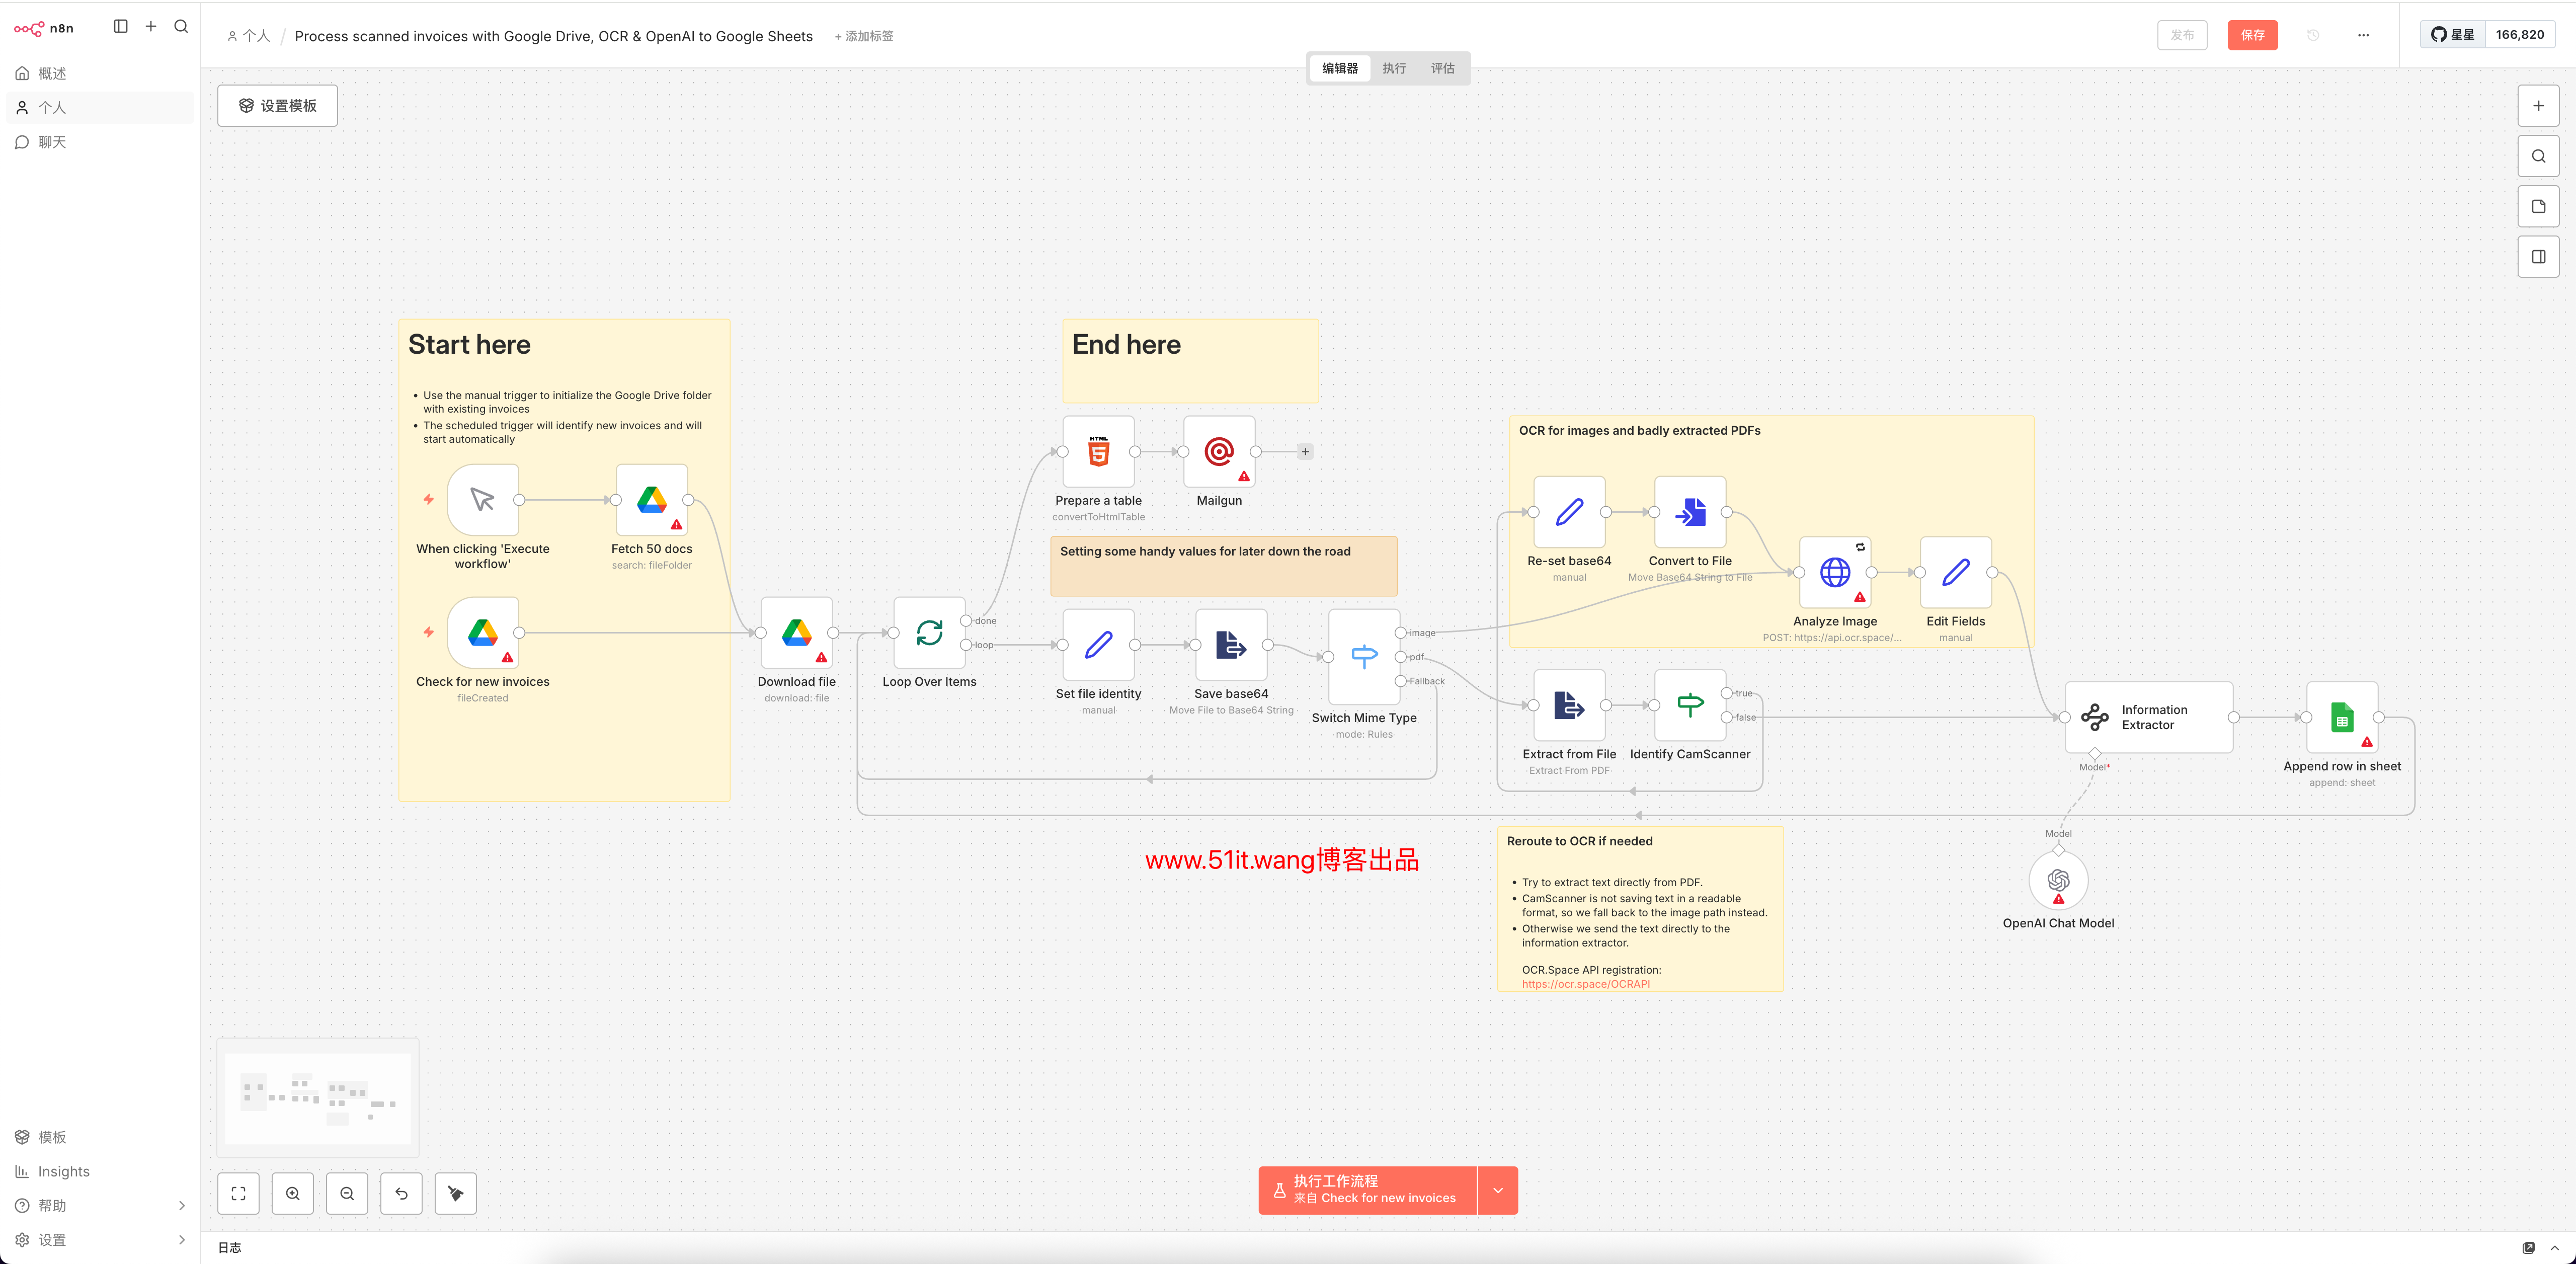Screen dimensions: 2576x1264
Task: Open the Analyze Image HTTP node
Action: tap(1835, 573)
